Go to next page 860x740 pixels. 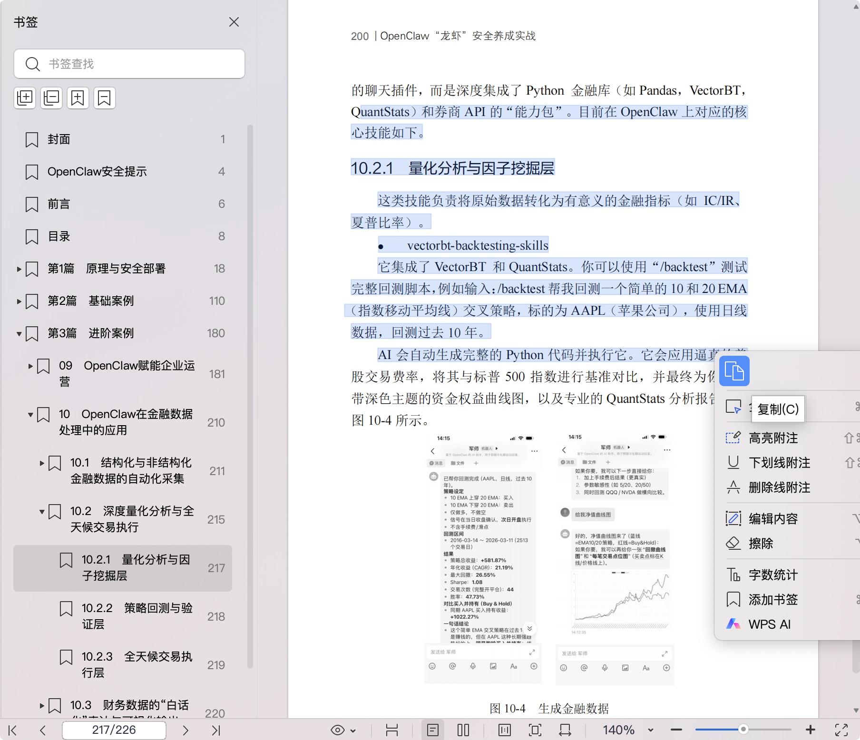coord(186,730)
